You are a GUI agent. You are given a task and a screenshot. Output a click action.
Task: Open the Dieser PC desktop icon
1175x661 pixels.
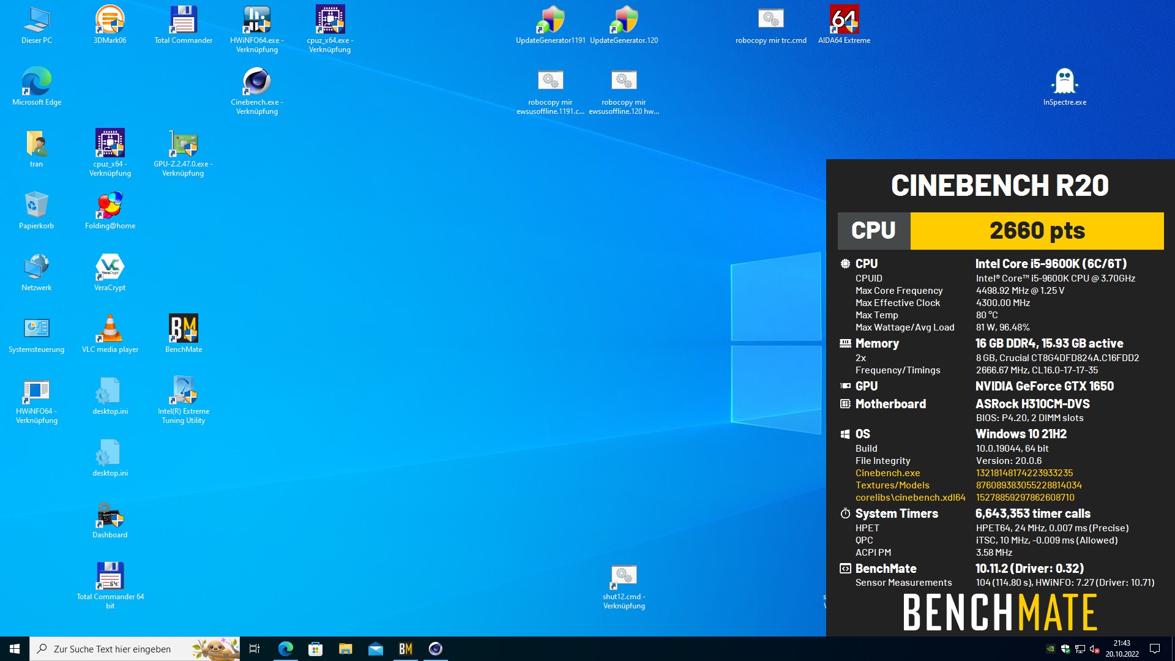point(37,25)
